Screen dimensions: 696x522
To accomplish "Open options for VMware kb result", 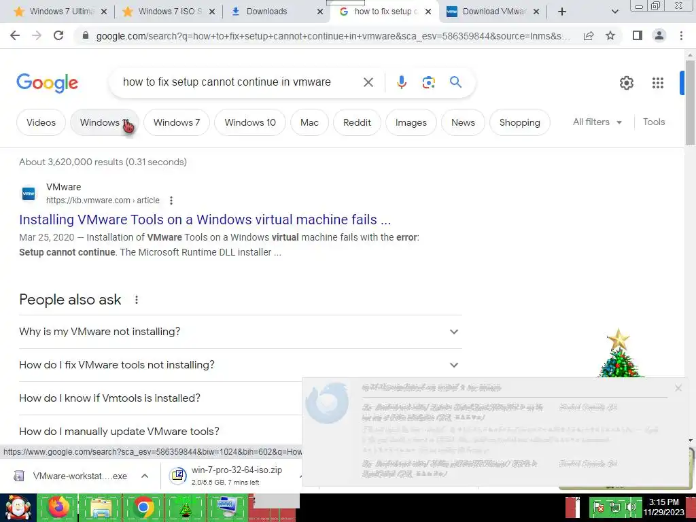I will 171,201.
